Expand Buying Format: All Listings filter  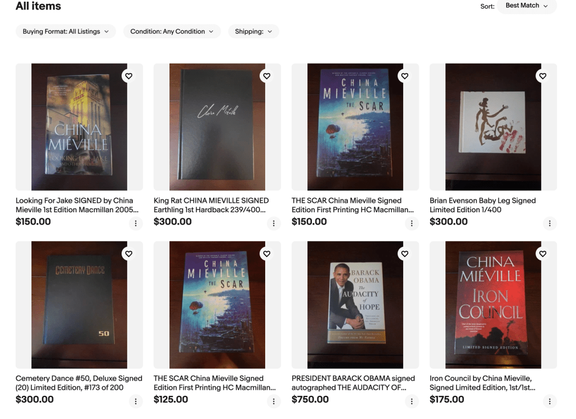66,32
